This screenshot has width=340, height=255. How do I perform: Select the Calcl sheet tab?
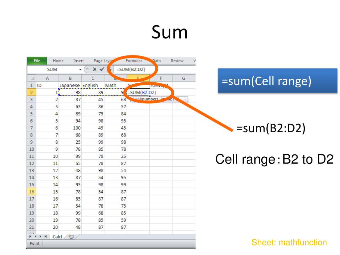click(x=57, y=237)
